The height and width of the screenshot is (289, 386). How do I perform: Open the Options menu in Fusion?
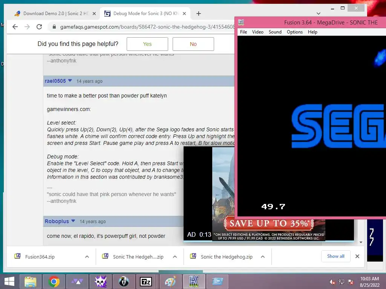(295, 32)
